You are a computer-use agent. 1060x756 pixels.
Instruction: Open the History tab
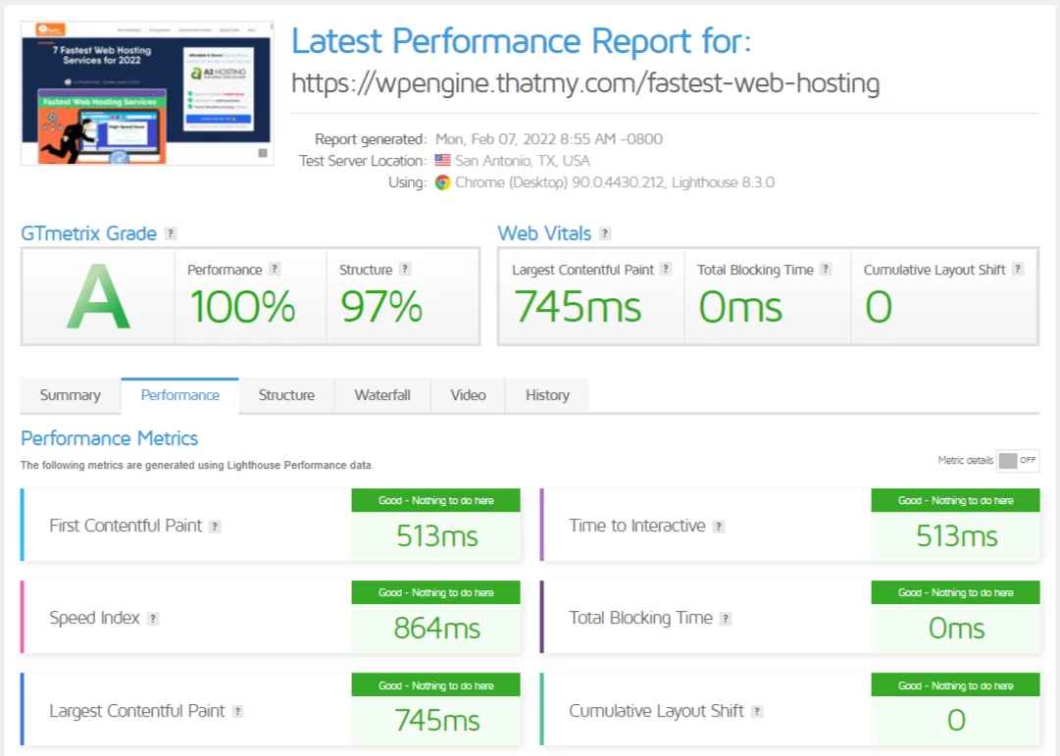pos(546,395)
